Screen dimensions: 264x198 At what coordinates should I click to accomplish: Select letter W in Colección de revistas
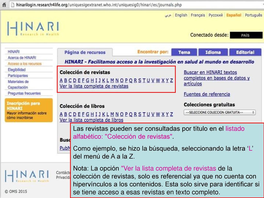pos(158,80)
